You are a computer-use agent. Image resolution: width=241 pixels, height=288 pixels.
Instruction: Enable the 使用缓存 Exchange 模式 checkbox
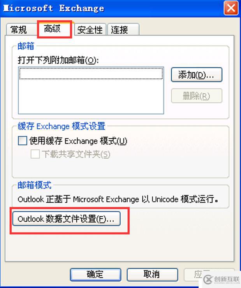23,141
